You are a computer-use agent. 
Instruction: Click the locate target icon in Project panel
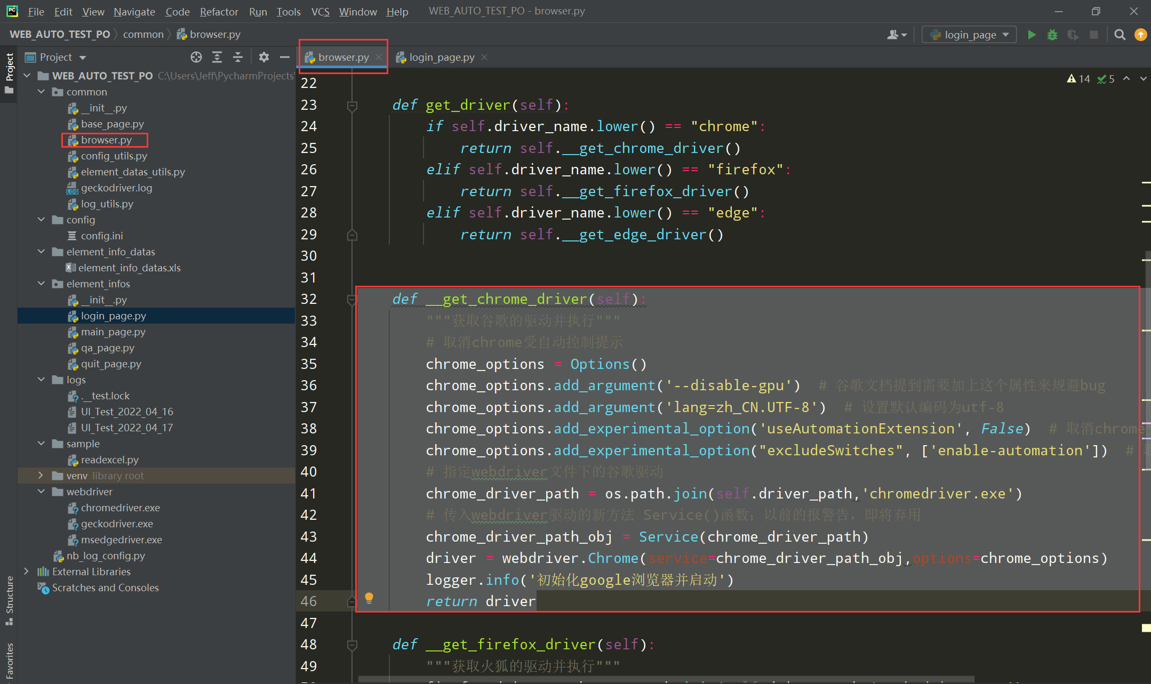click(196, 57)
